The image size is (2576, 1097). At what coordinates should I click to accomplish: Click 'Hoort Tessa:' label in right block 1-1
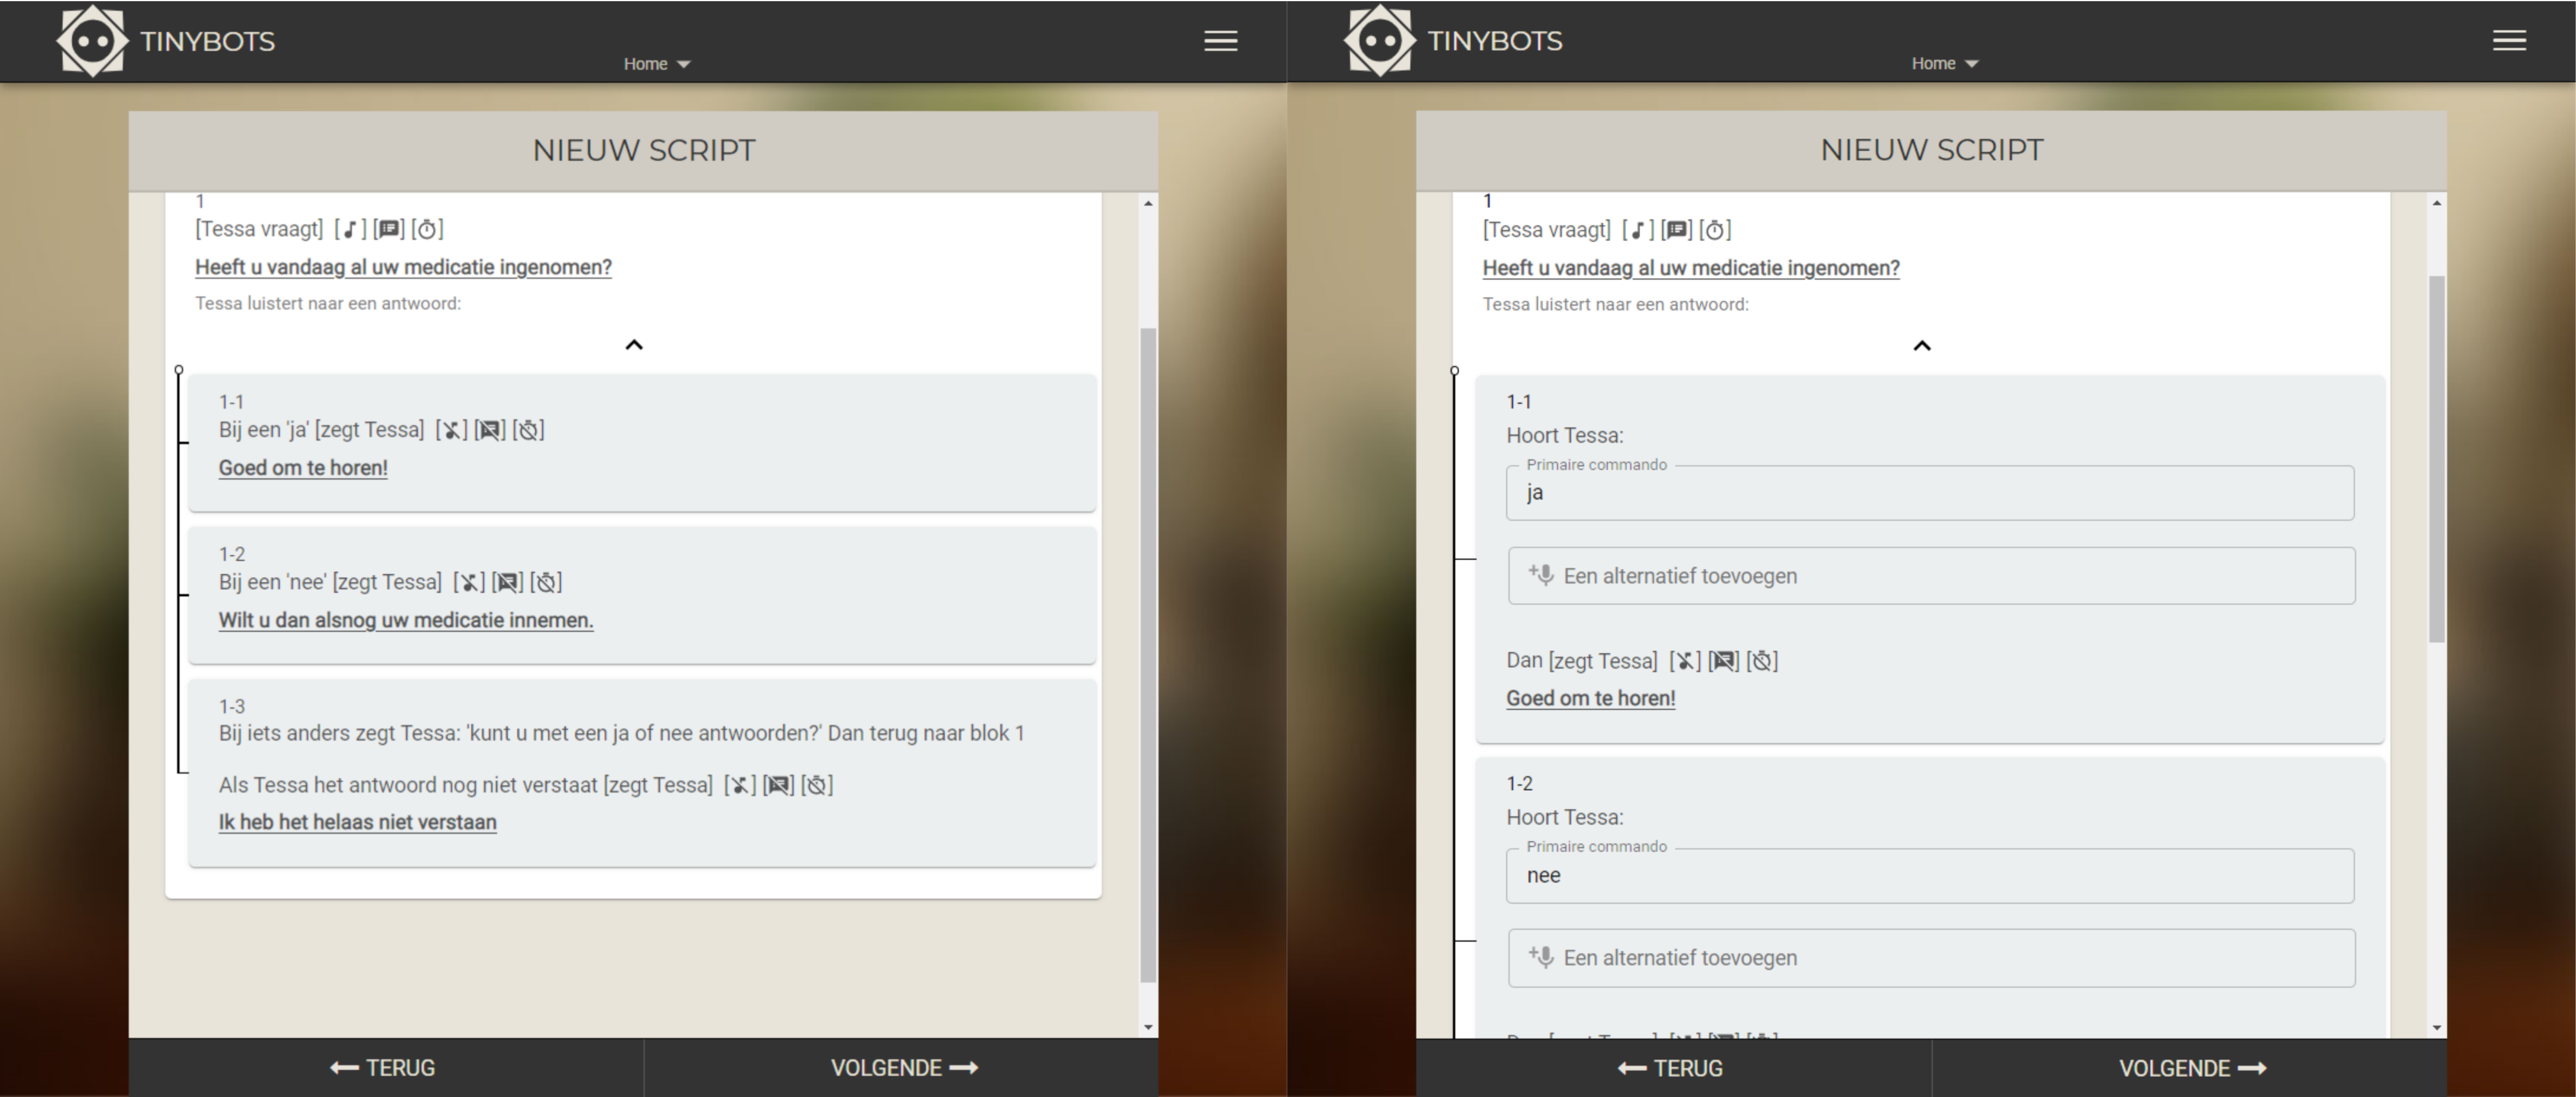(x=1565, y=435)
